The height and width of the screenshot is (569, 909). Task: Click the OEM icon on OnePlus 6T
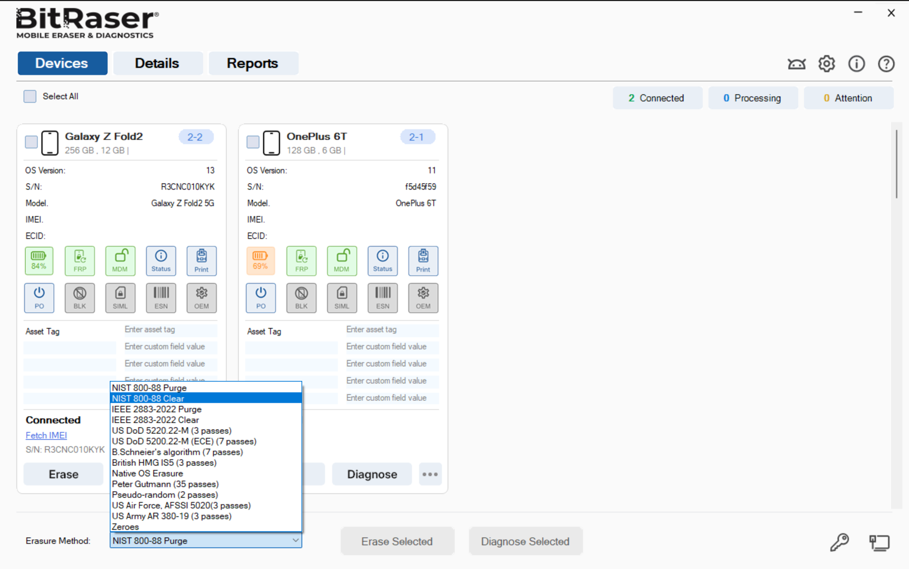pos(423,298)
